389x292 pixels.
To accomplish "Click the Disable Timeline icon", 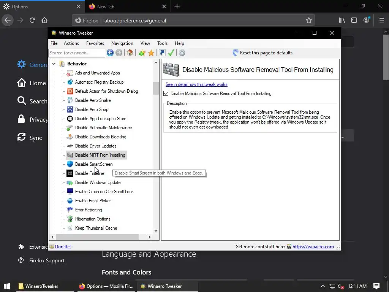I will [70, 173].
